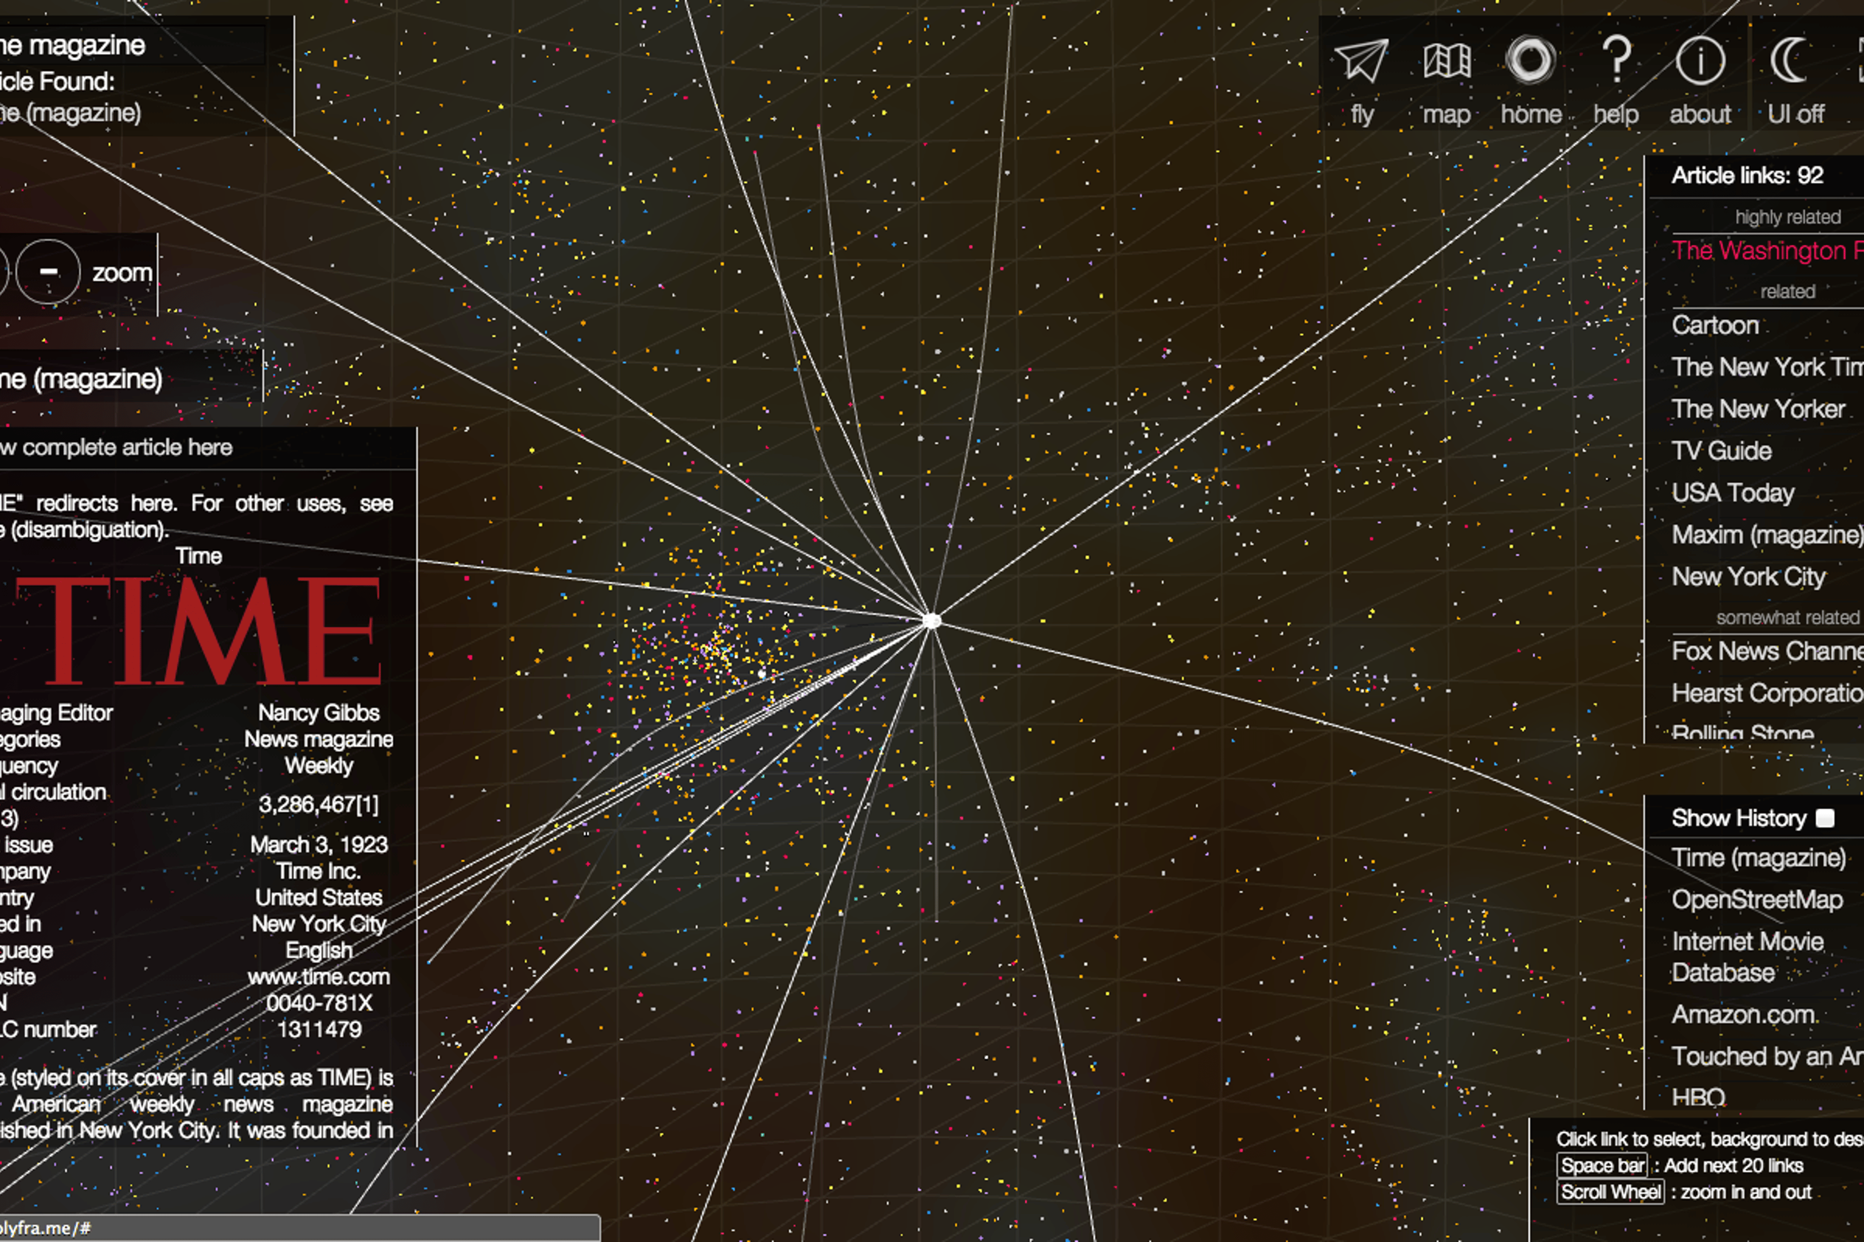Open HBO history entry
Viewport: 1864px width, 1242px height.
click(x=1698, y=1097)
